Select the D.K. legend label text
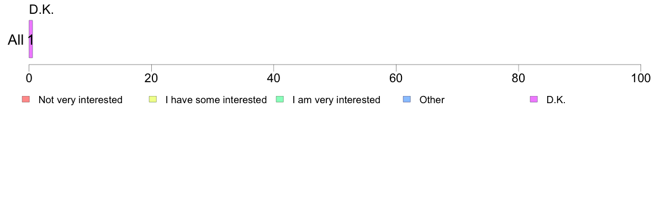Viewport: 656px width, 203px height. pos(556,100)
